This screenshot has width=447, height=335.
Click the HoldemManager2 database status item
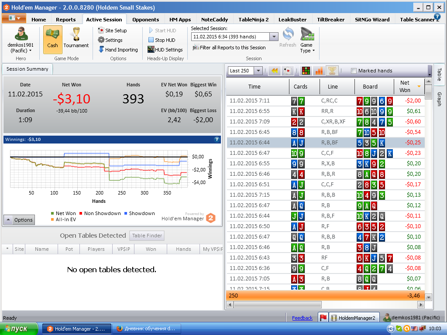pyautogui.click(x=354, y=318)
